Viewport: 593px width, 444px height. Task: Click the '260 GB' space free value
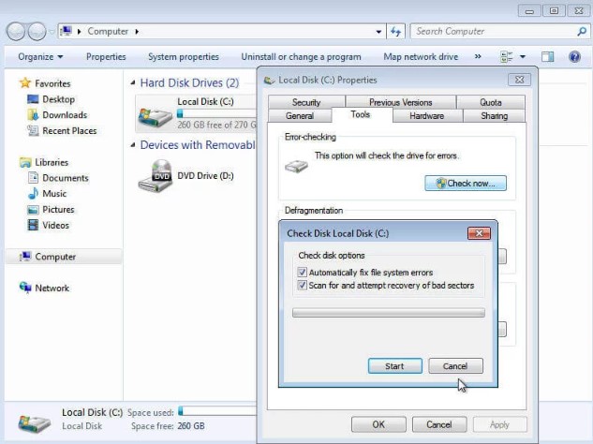[x=191, y=426]
